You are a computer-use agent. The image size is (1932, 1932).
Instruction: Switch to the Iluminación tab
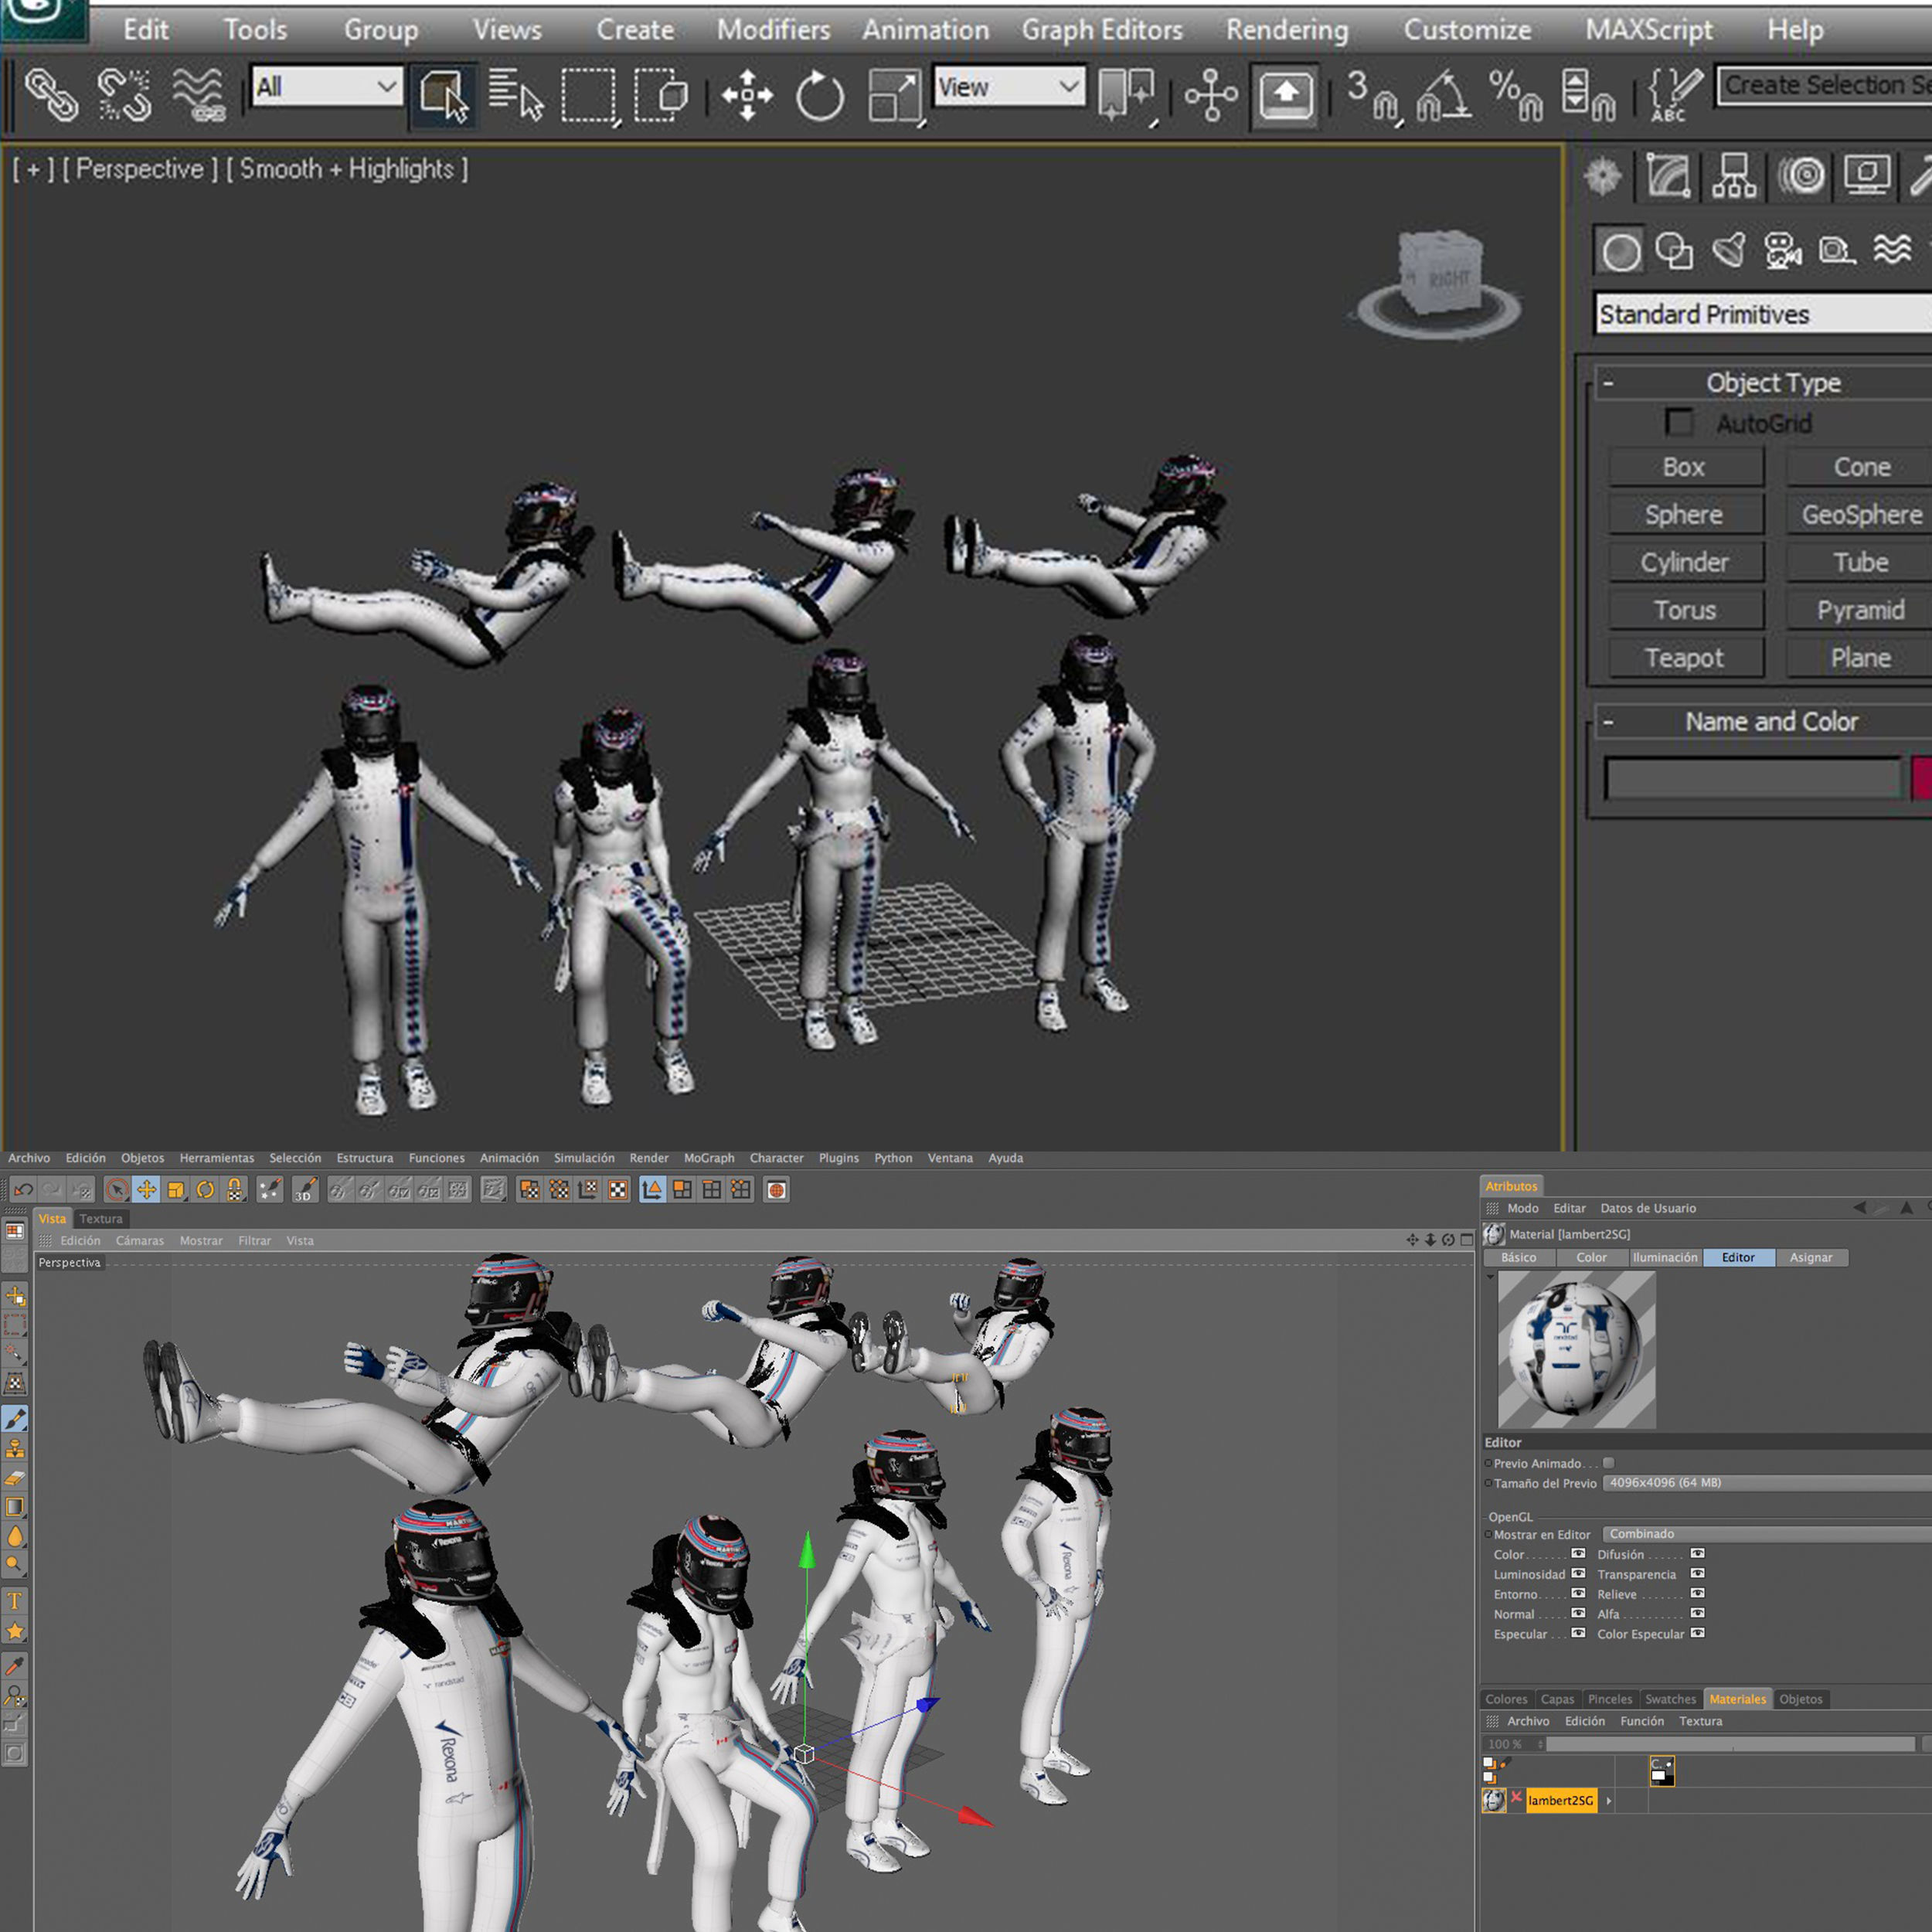pos(1665,1258)
